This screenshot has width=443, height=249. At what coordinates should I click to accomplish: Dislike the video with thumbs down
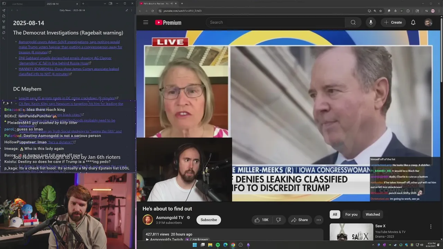[278, 220]
